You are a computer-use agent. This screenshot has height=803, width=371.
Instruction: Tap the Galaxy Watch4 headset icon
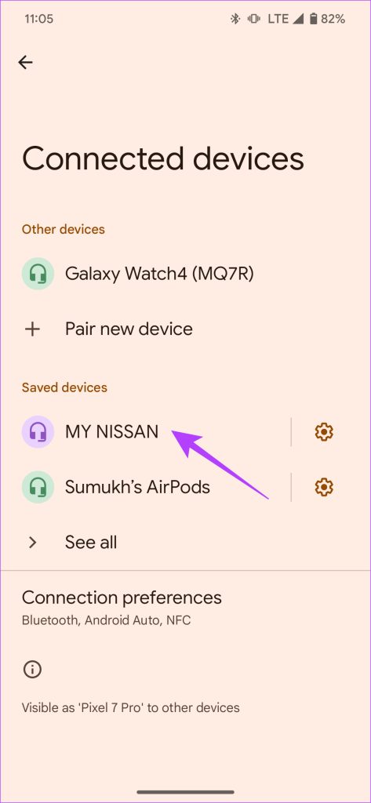pyautogui.click(x=38, y=274)
